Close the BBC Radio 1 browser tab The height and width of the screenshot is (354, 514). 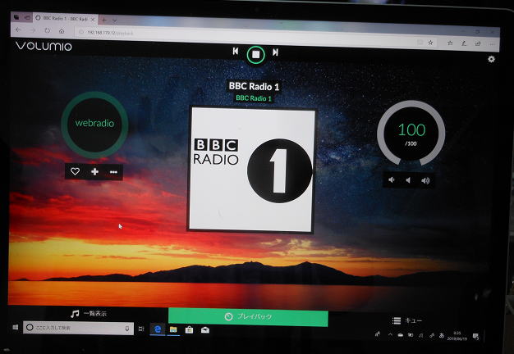(x=93, y=20)
